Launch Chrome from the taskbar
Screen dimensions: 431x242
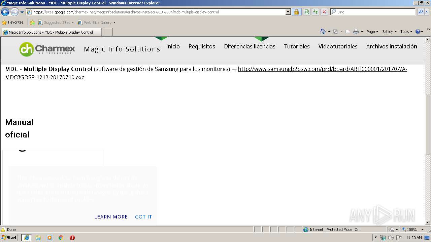point(61,238)
